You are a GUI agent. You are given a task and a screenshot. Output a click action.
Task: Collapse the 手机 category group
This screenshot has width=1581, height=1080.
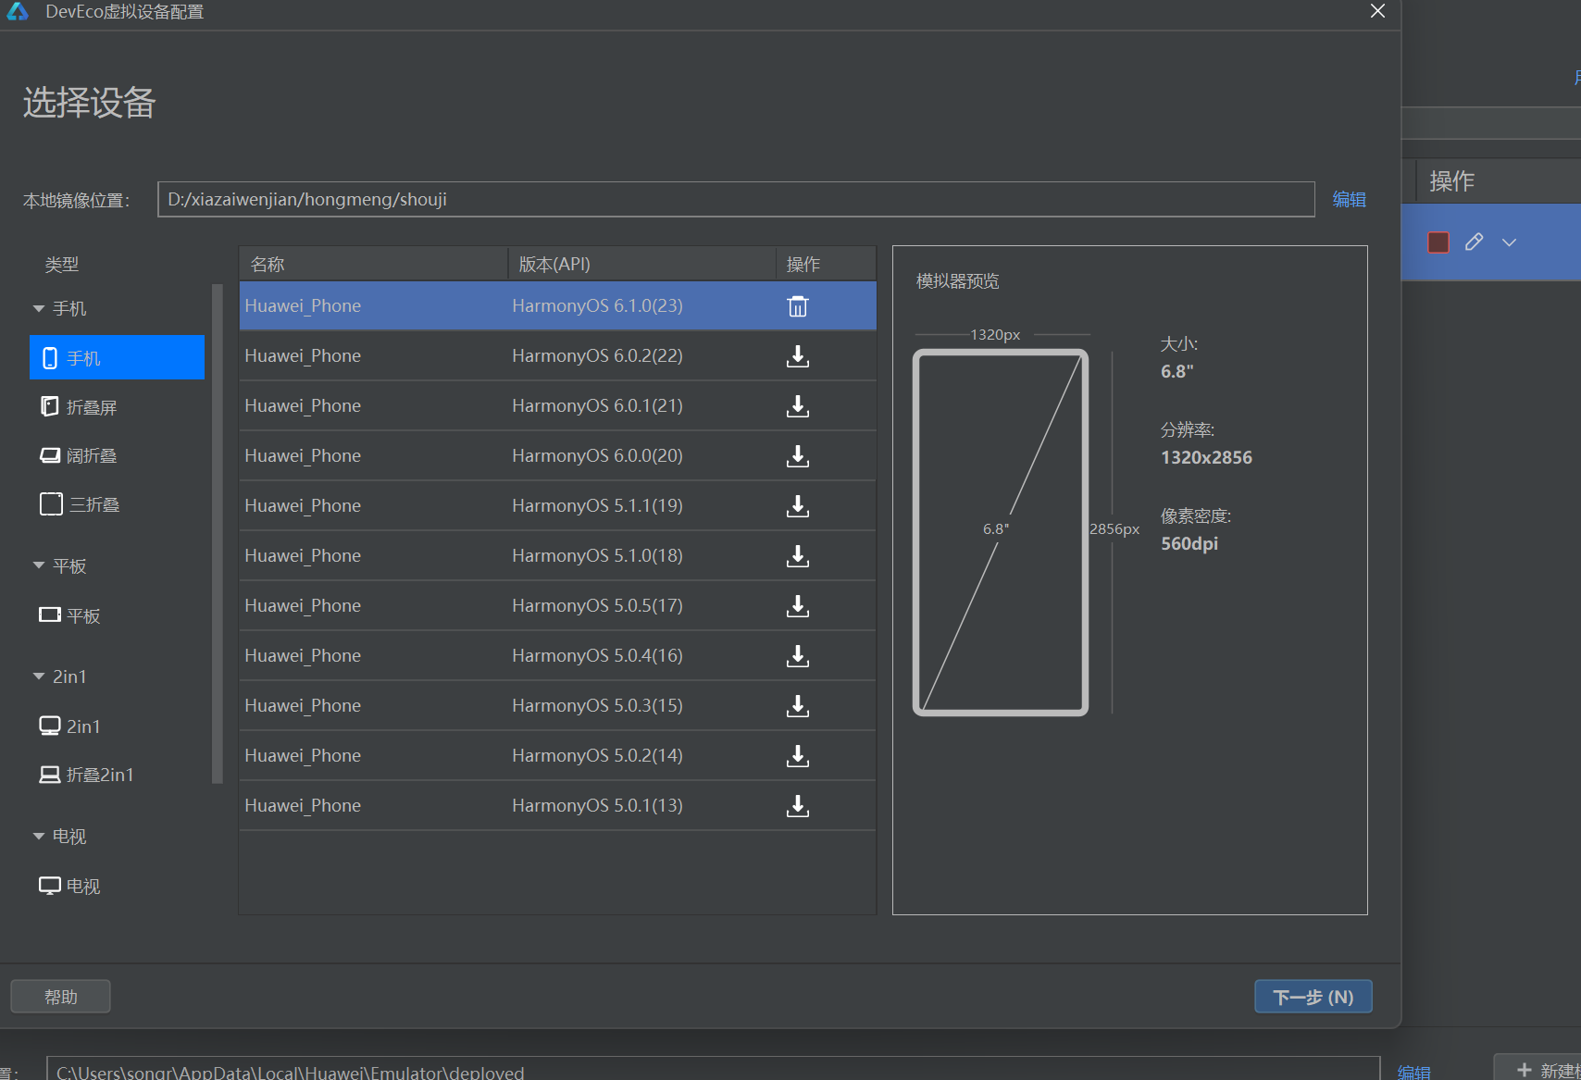[39, 308]
